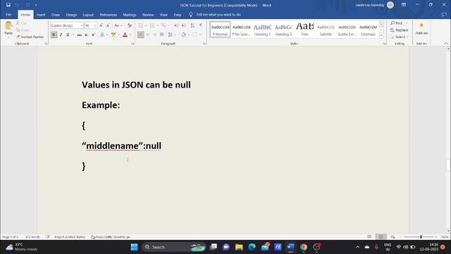Open Add-ins from the ribbon

coord(421,29)
